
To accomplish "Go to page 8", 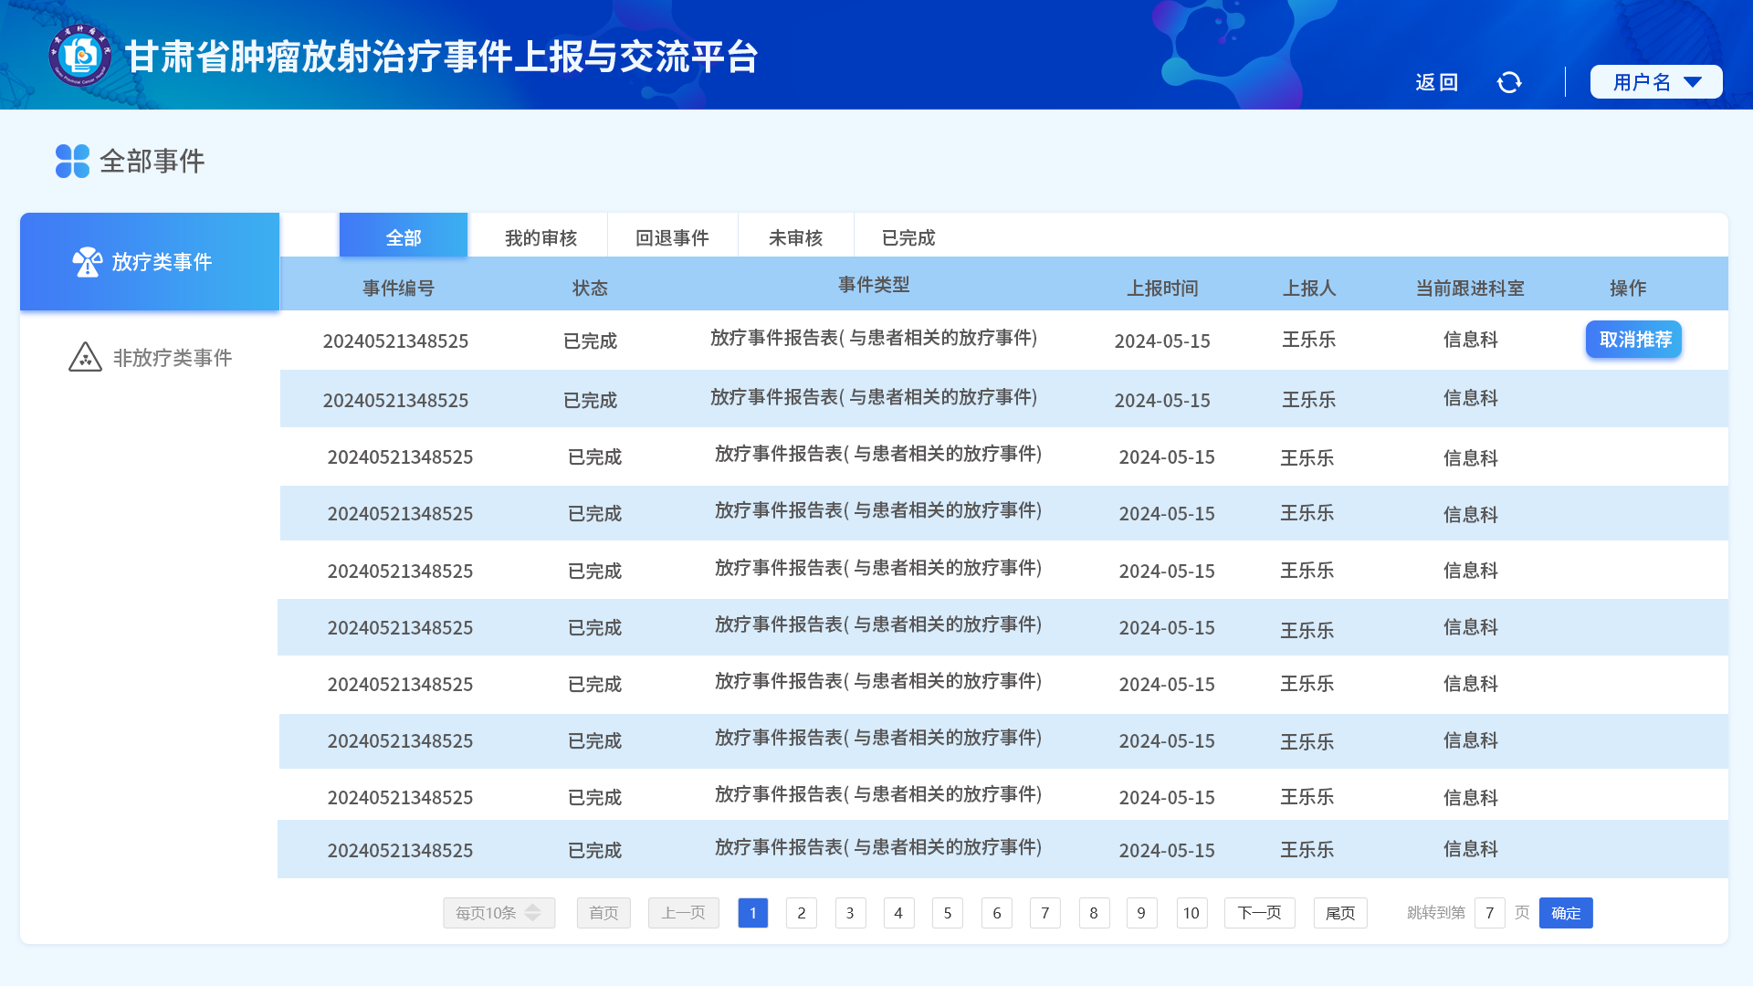I will click(x=1094, y=913).
